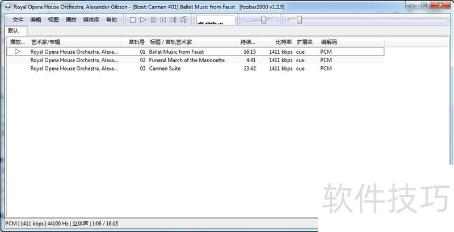
Task: Close the foobar2000 window
Action: 442,5
